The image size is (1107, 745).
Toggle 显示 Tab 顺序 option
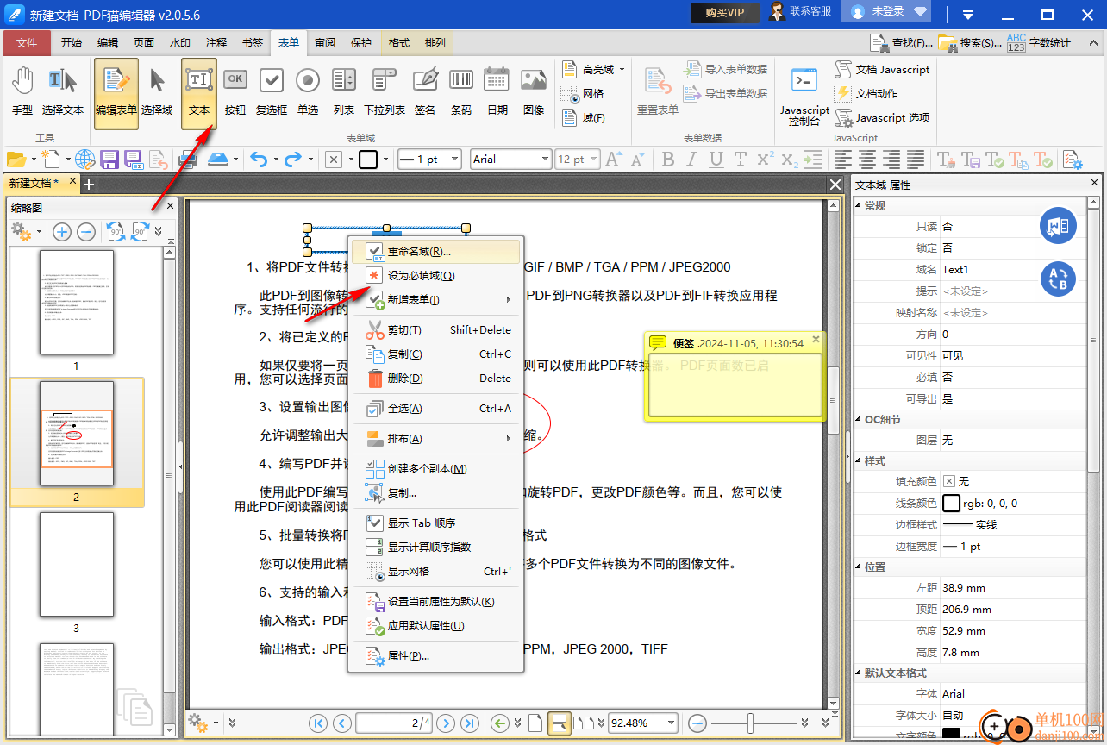pos(435,523)
